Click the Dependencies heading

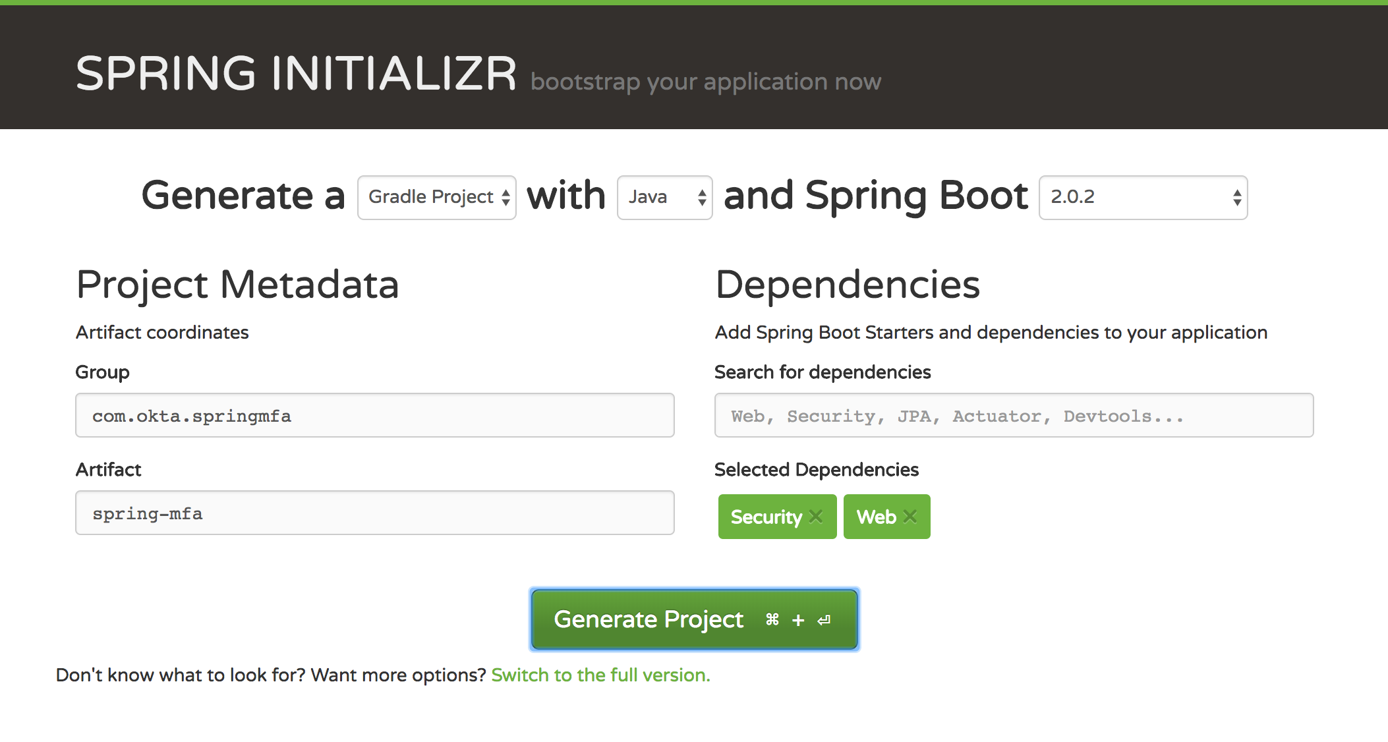tap(848, 285)
